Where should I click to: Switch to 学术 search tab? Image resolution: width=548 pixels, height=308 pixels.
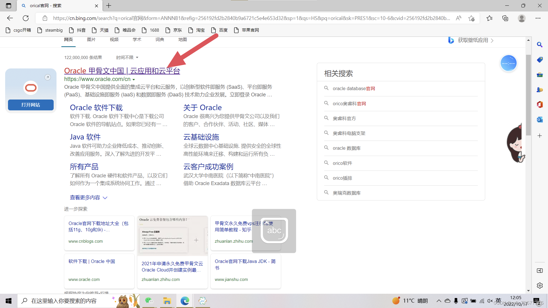click(x=137, y=40)
